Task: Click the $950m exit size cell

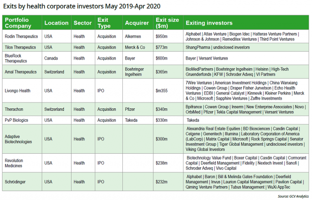Action: tap(162, 37)
